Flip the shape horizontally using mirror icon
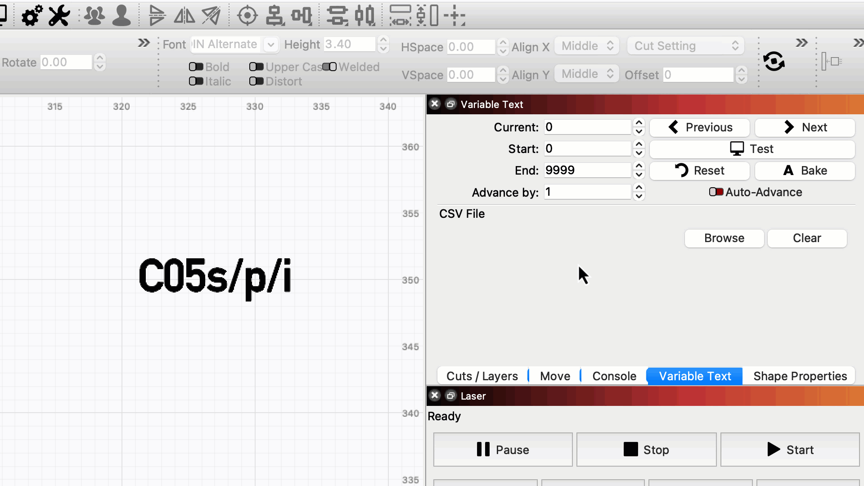 (184, 15)
